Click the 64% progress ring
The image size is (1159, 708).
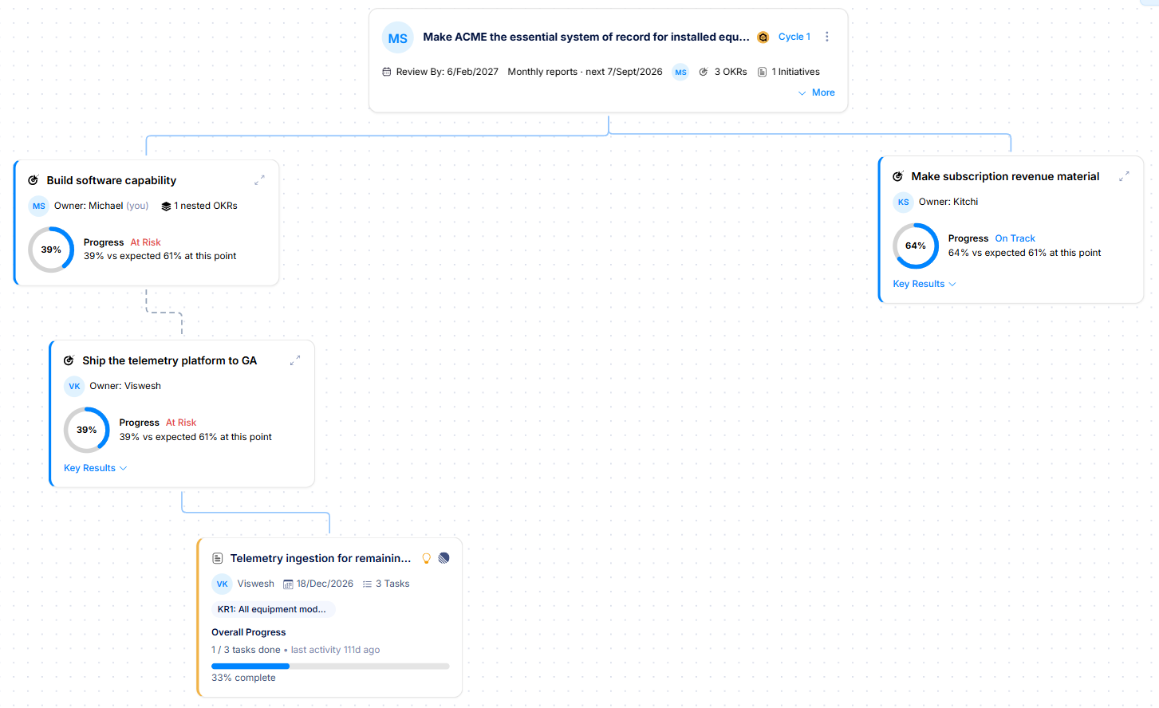click(x=916, y=246)
